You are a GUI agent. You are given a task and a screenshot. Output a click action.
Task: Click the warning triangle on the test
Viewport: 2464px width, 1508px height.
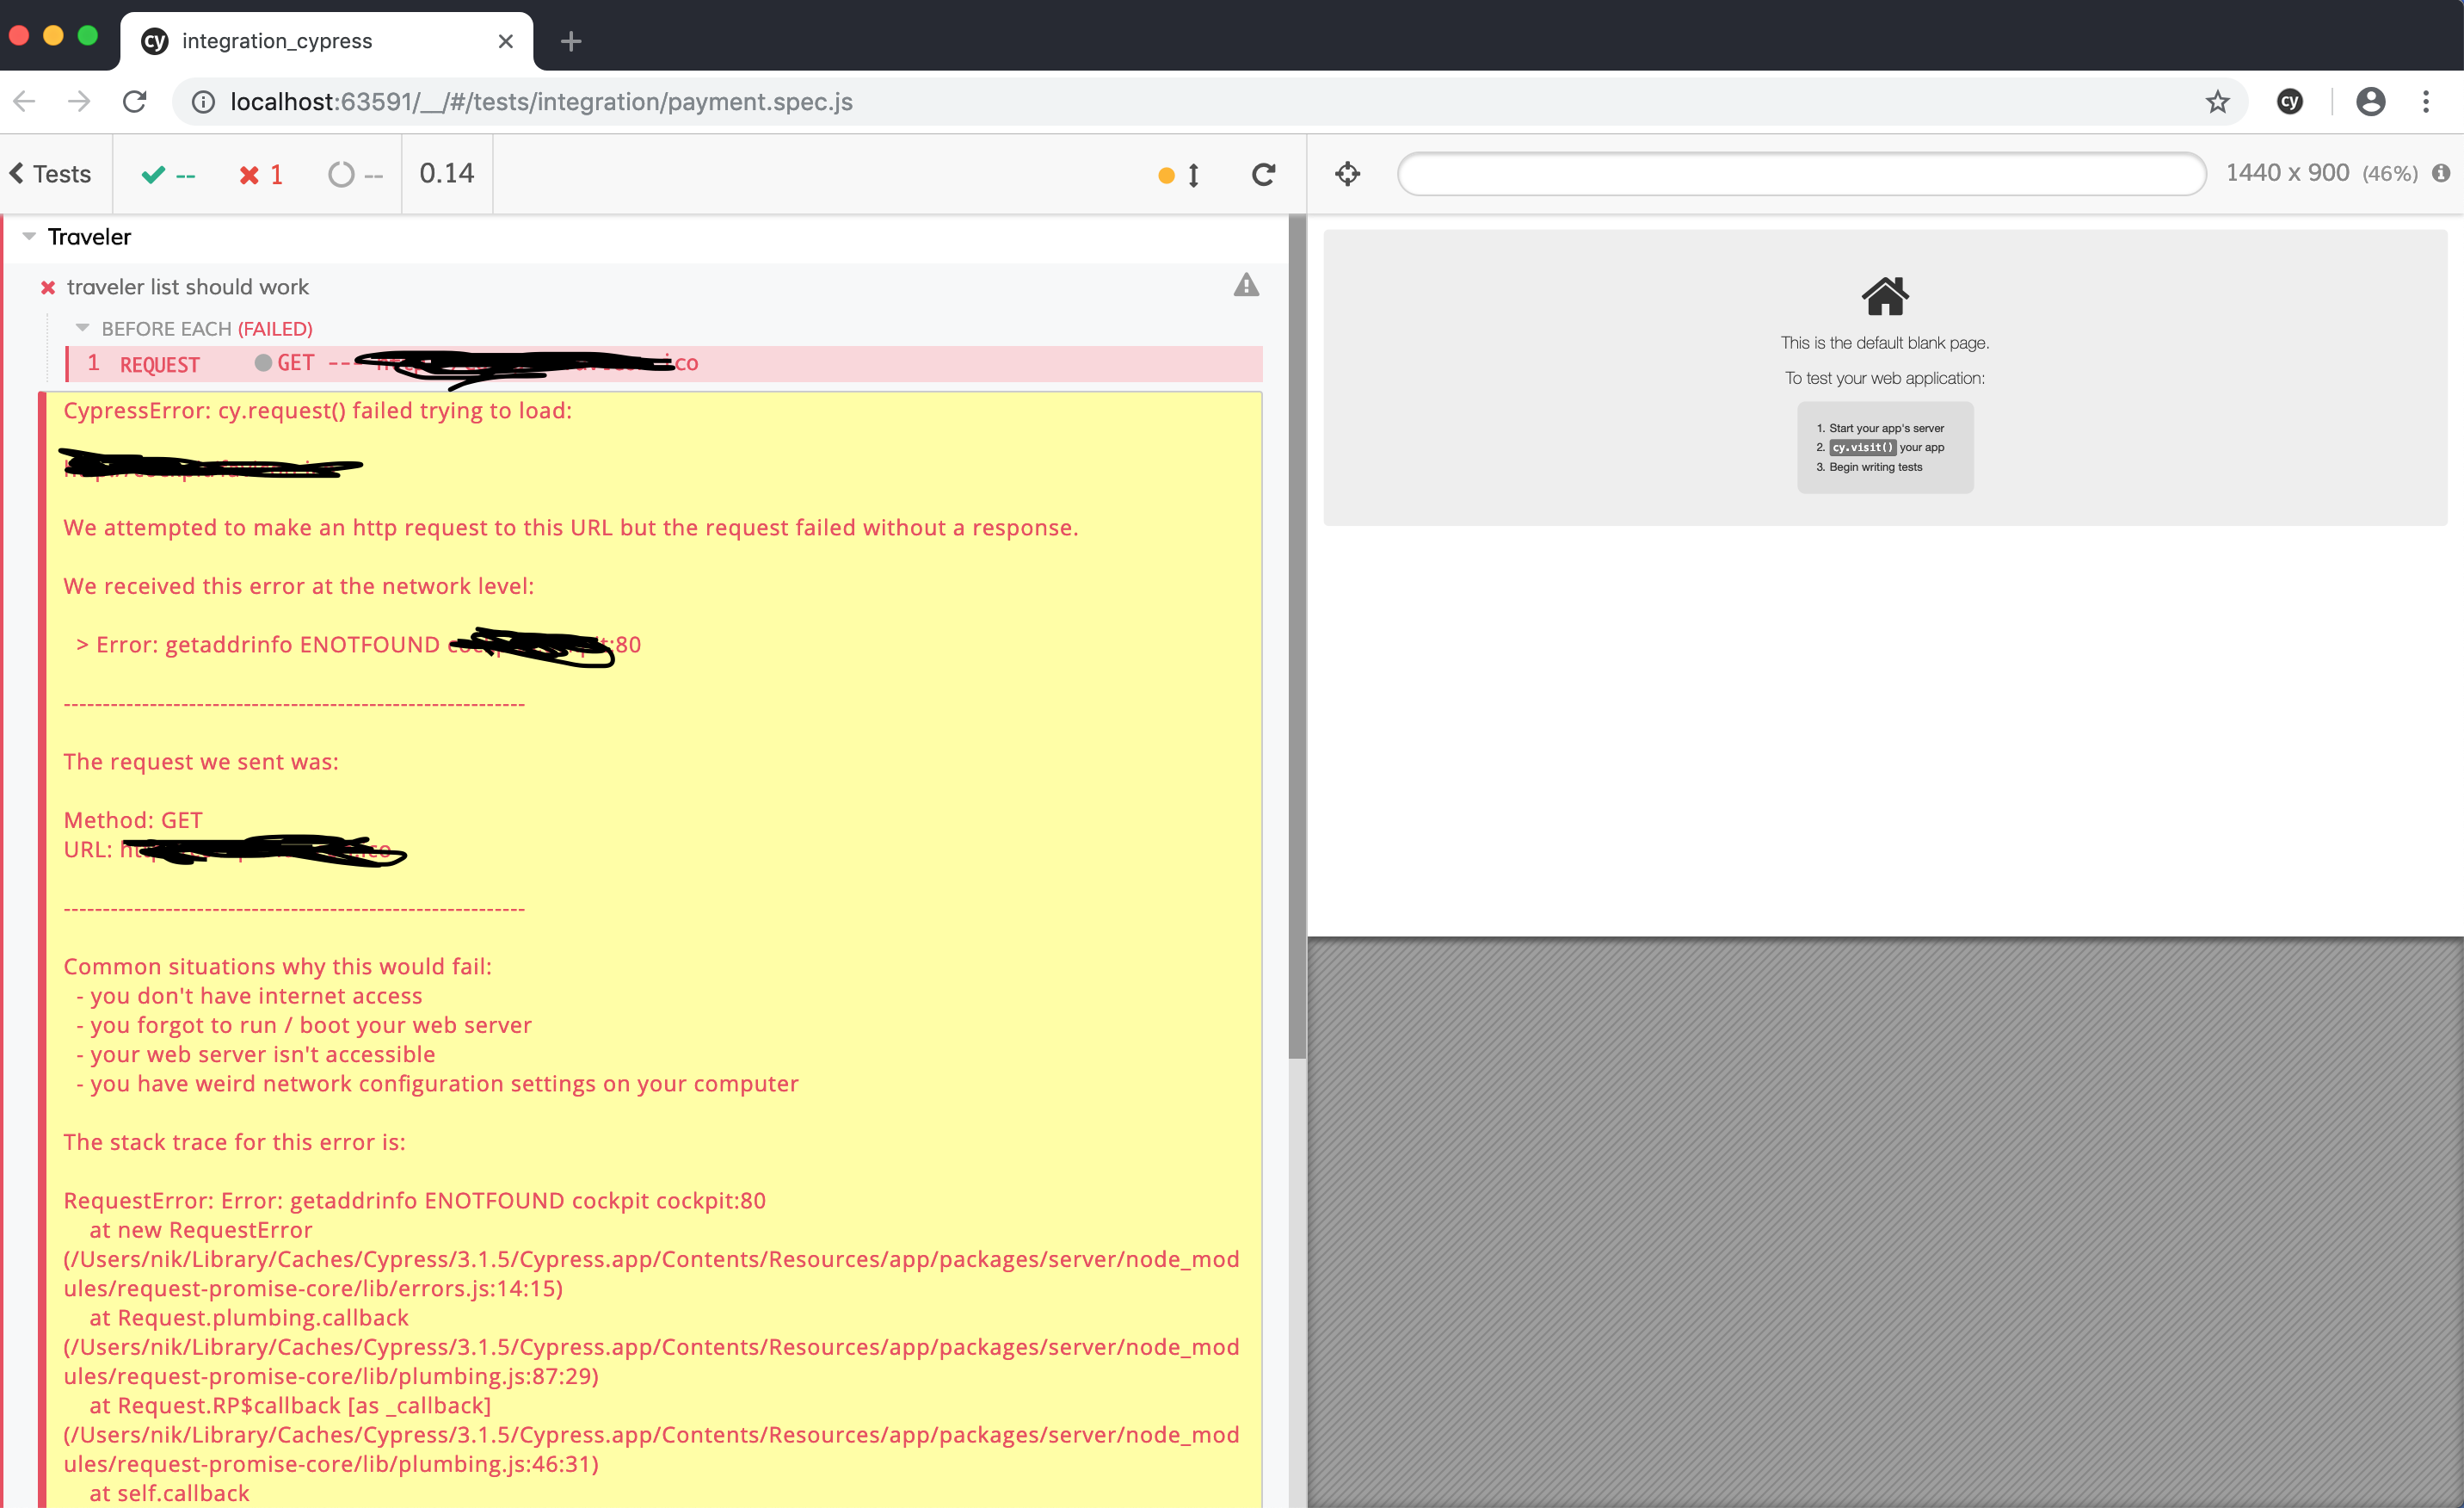click(1246, 285)
